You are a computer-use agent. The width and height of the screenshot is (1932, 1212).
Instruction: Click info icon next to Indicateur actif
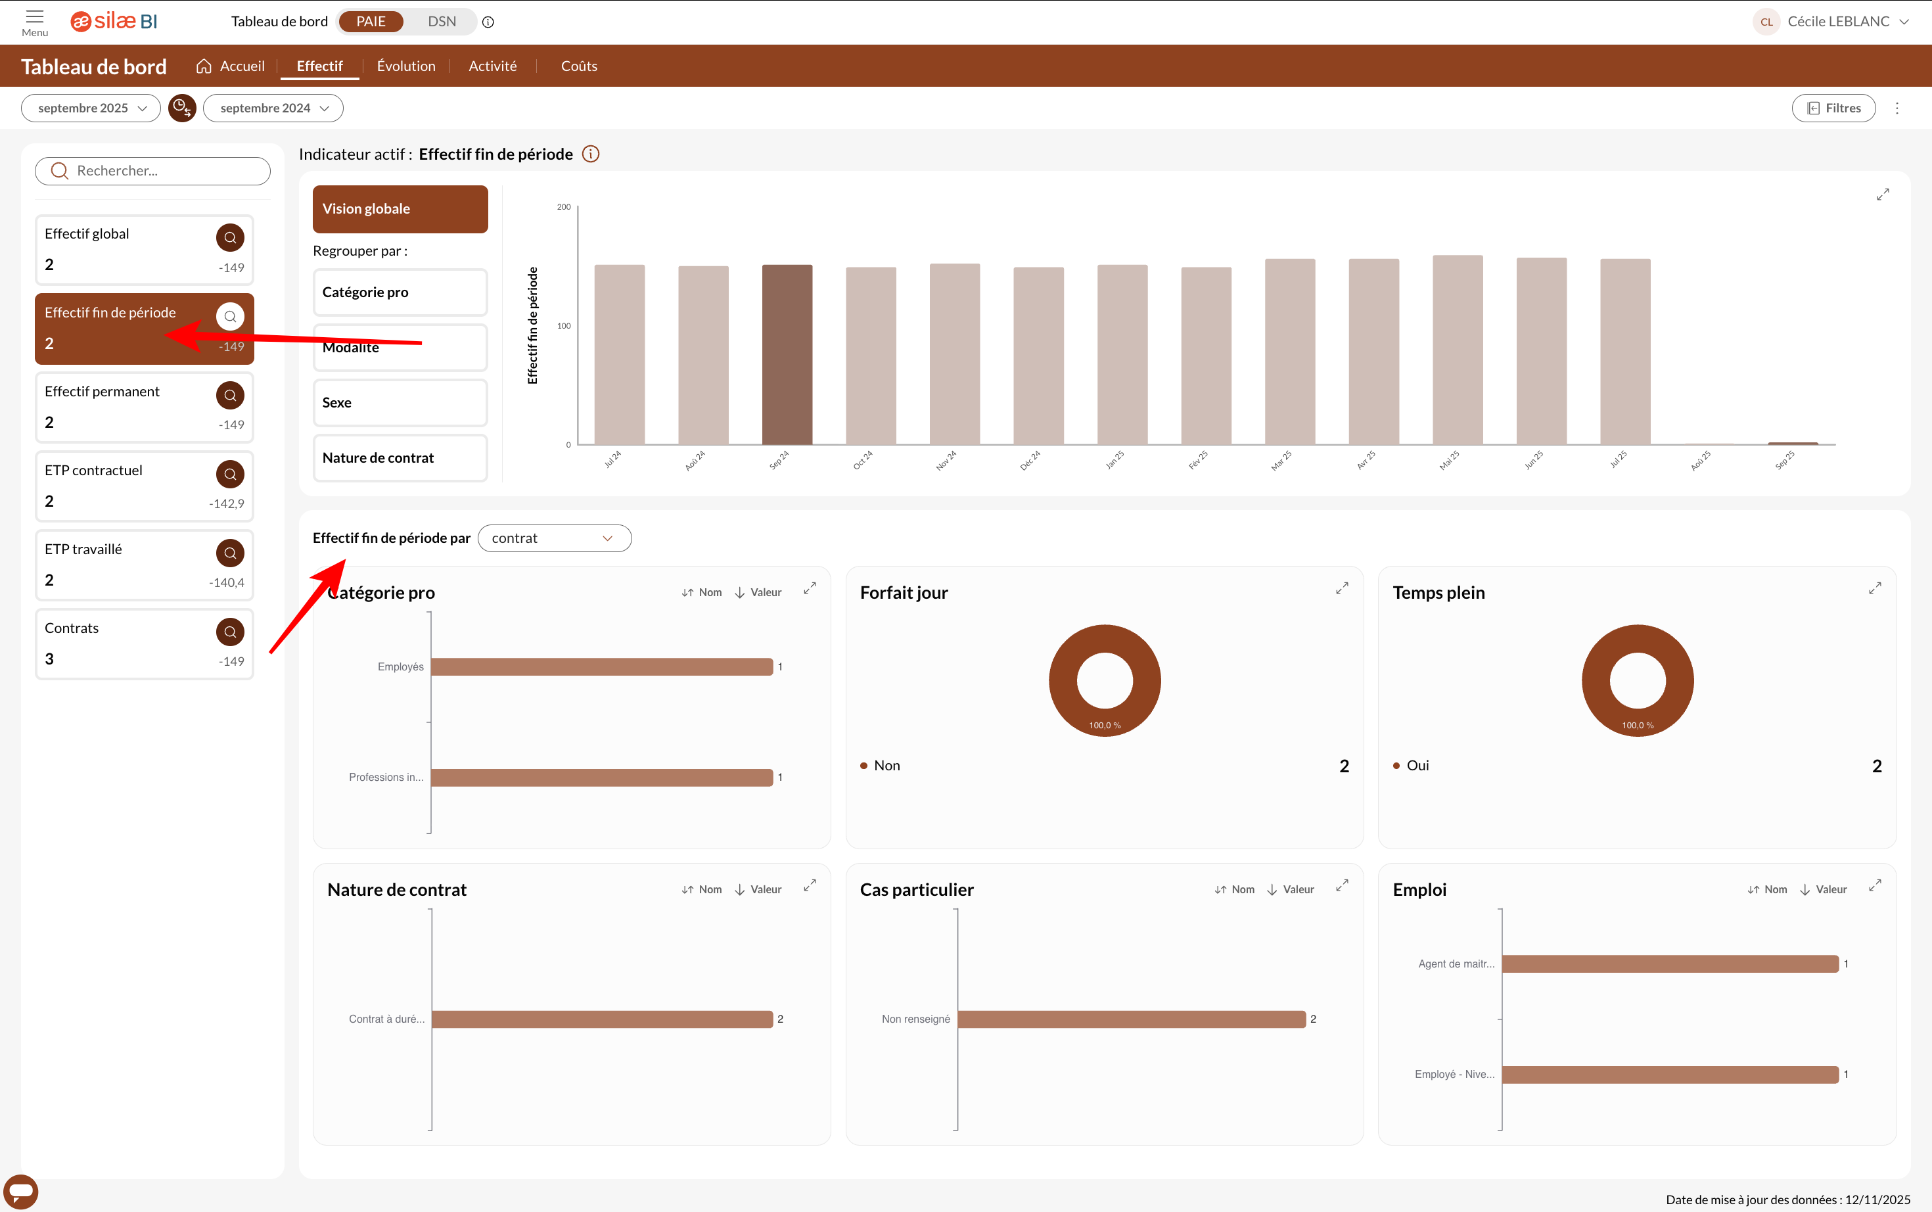coord(591,154)
